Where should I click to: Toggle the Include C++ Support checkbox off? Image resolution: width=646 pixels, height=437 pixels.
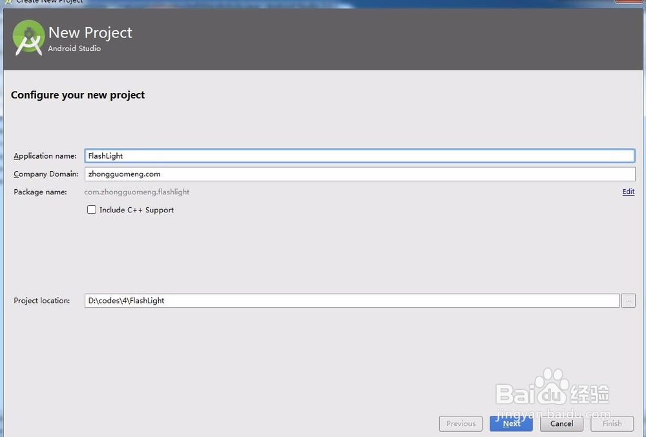91,209
